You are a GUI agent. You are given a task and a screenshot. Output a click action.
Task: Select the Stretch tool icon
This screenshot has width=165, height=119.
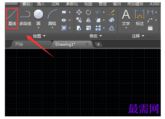pyautogui.click(x=79, y=28)
